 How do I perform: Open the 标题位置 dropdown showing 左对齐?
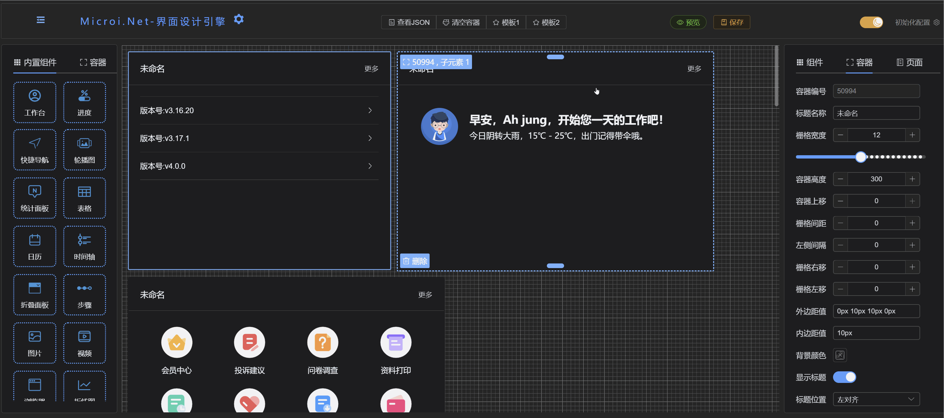pos(876,399)
